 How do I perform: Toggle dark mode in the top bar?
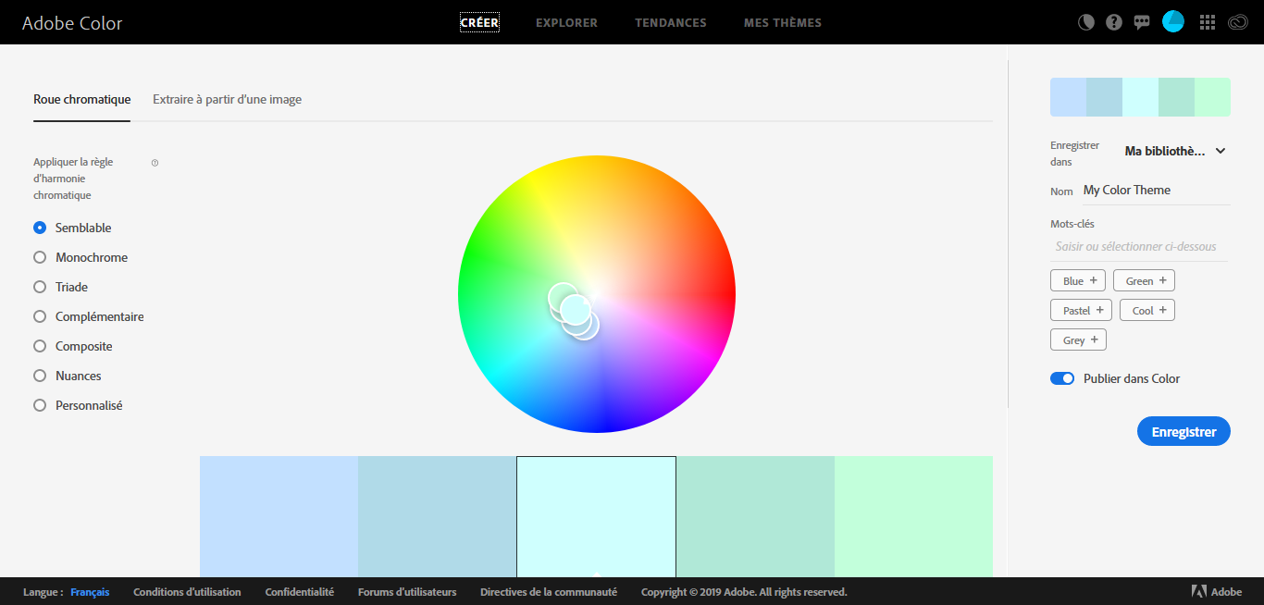1084,21
